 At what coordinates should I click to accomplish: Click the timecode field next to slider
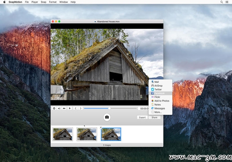(143, 109)
